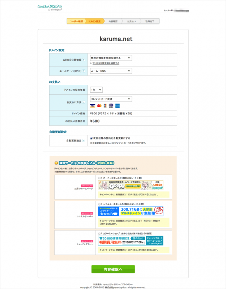Click campaign badge above お店のホームページ
The image size is (226, 289).
(x=87, y=185)
